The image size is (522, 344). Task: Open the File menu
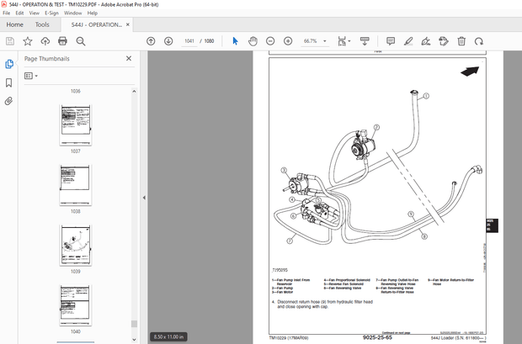tap(7, 13)
